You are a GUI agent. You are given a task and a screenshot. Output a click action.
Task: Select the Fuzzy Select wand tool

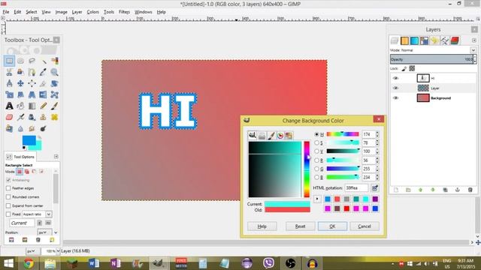click(x=44, y=61)
